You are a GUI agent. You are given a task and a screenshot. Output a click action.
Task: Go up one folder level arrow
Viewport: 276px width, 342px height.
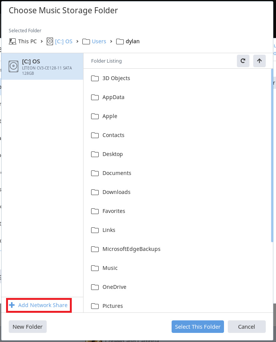tap(259, 61)
